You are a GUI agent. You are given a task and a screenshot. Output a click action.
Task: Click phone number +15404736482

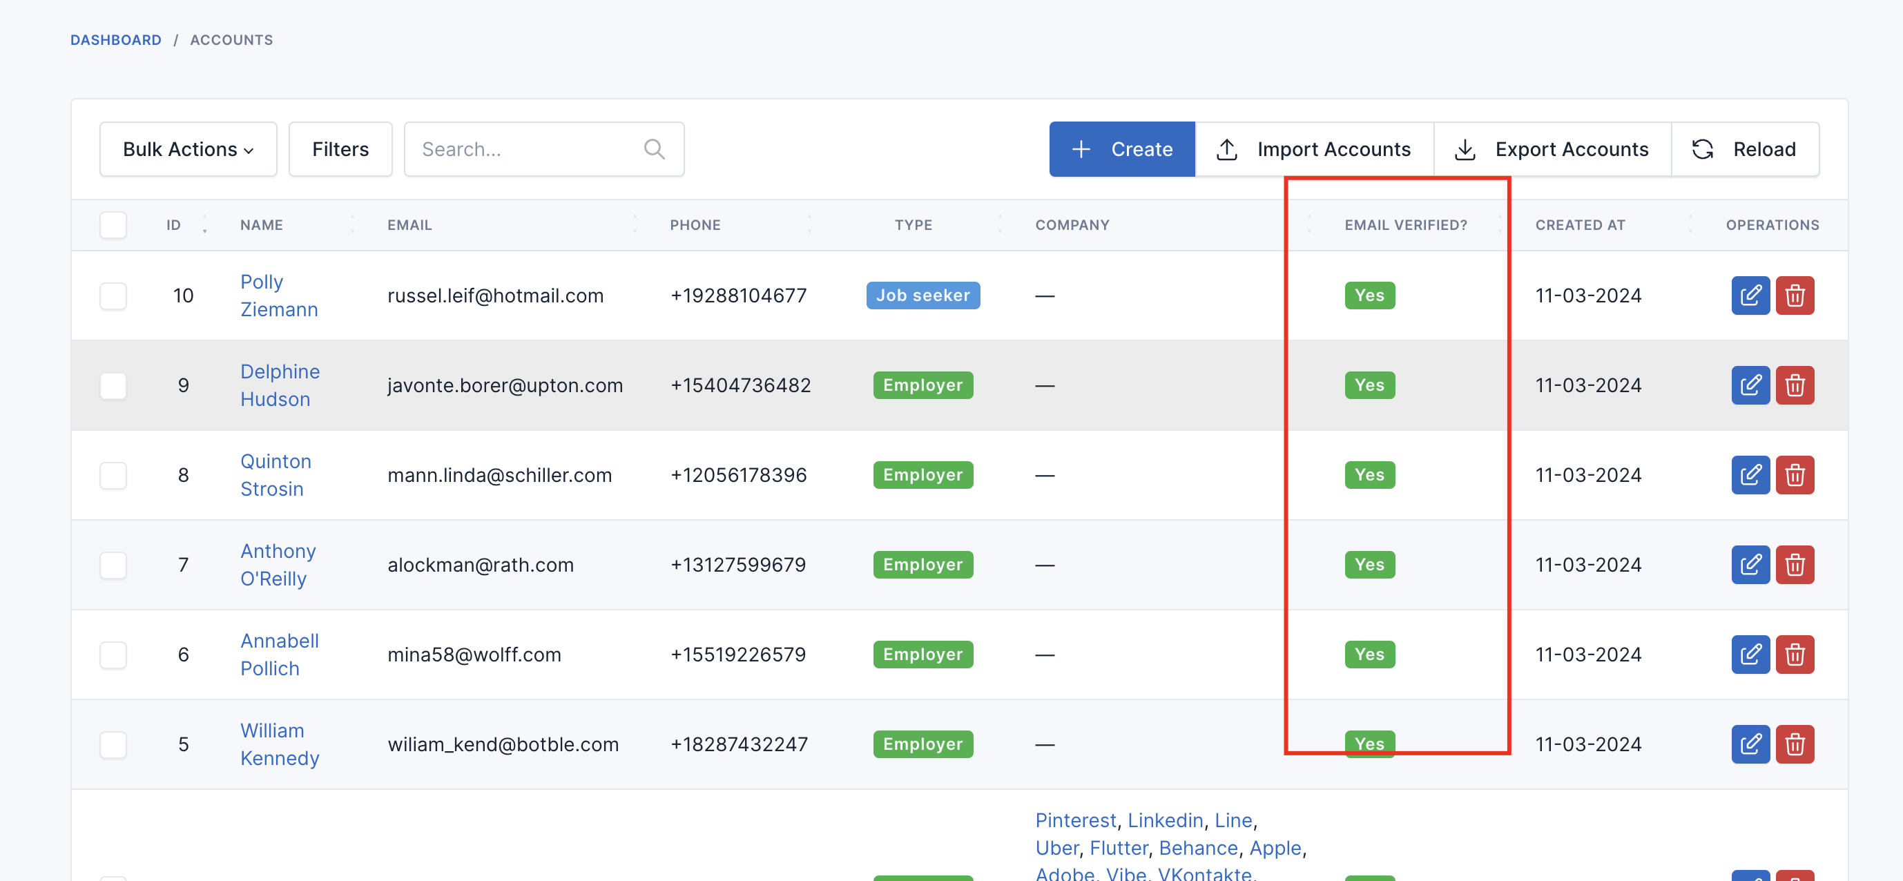pos(740,385)
